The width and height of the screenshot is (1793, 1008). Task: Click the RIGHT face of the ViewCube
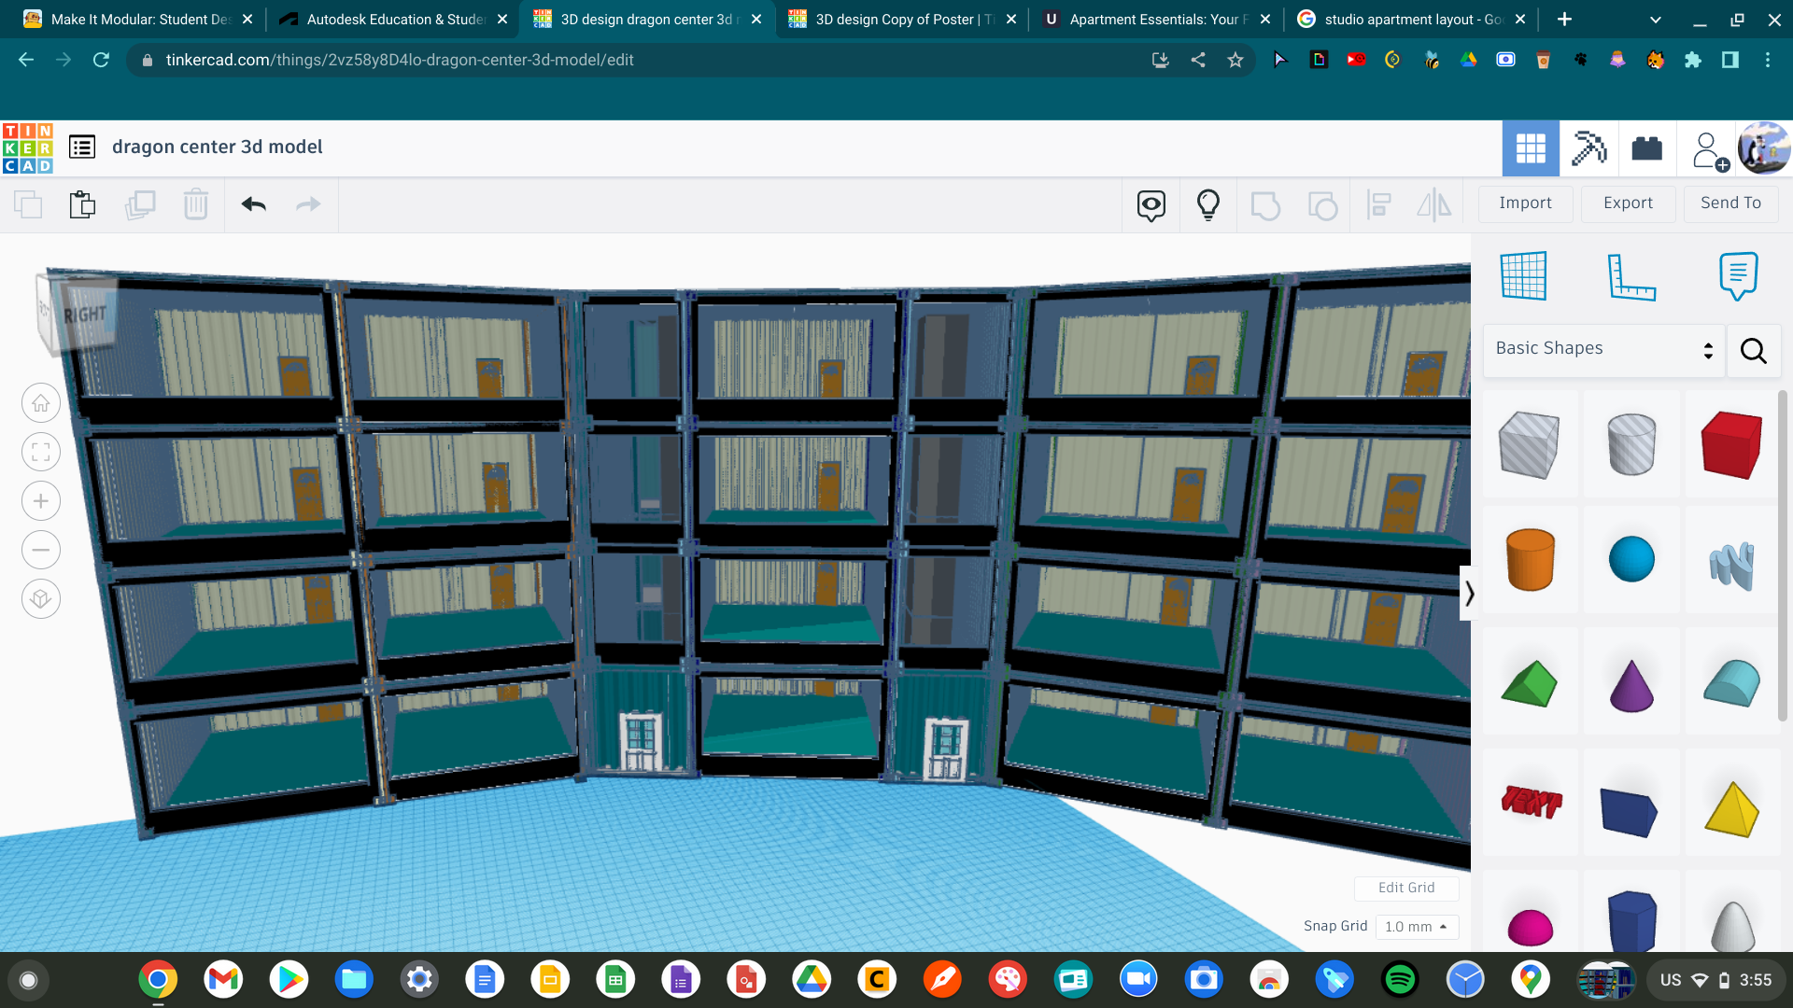[84, 315]
